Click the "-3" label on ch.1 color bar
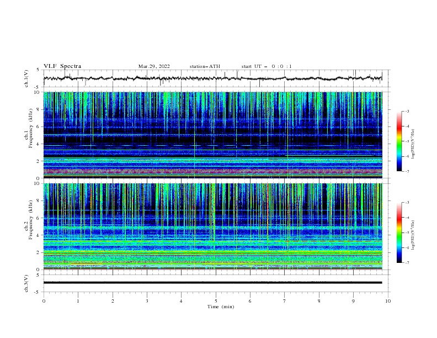437x338 pixels. 407,111
